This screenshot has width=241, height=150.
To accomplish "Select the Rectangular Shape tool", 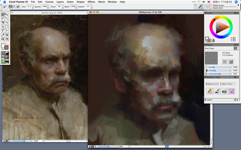I will pyautogui.click(x=7, y=27).
